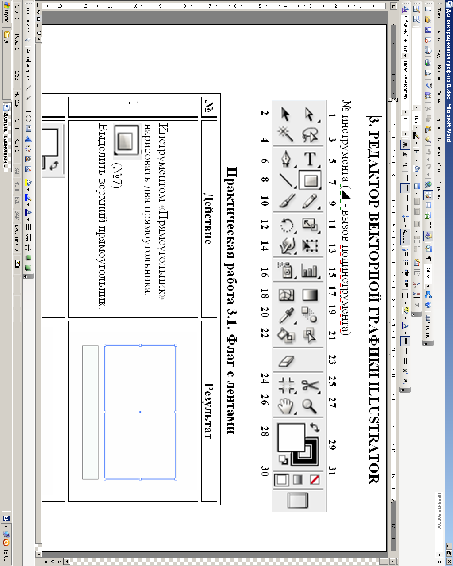
Task: Click the Font Color A on Formatting toolbar
Action: pos(405,325)
